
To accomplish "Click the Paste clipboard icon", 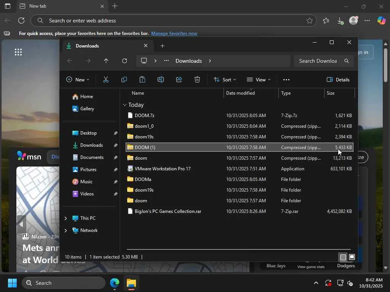I will [x=142, y=80].
